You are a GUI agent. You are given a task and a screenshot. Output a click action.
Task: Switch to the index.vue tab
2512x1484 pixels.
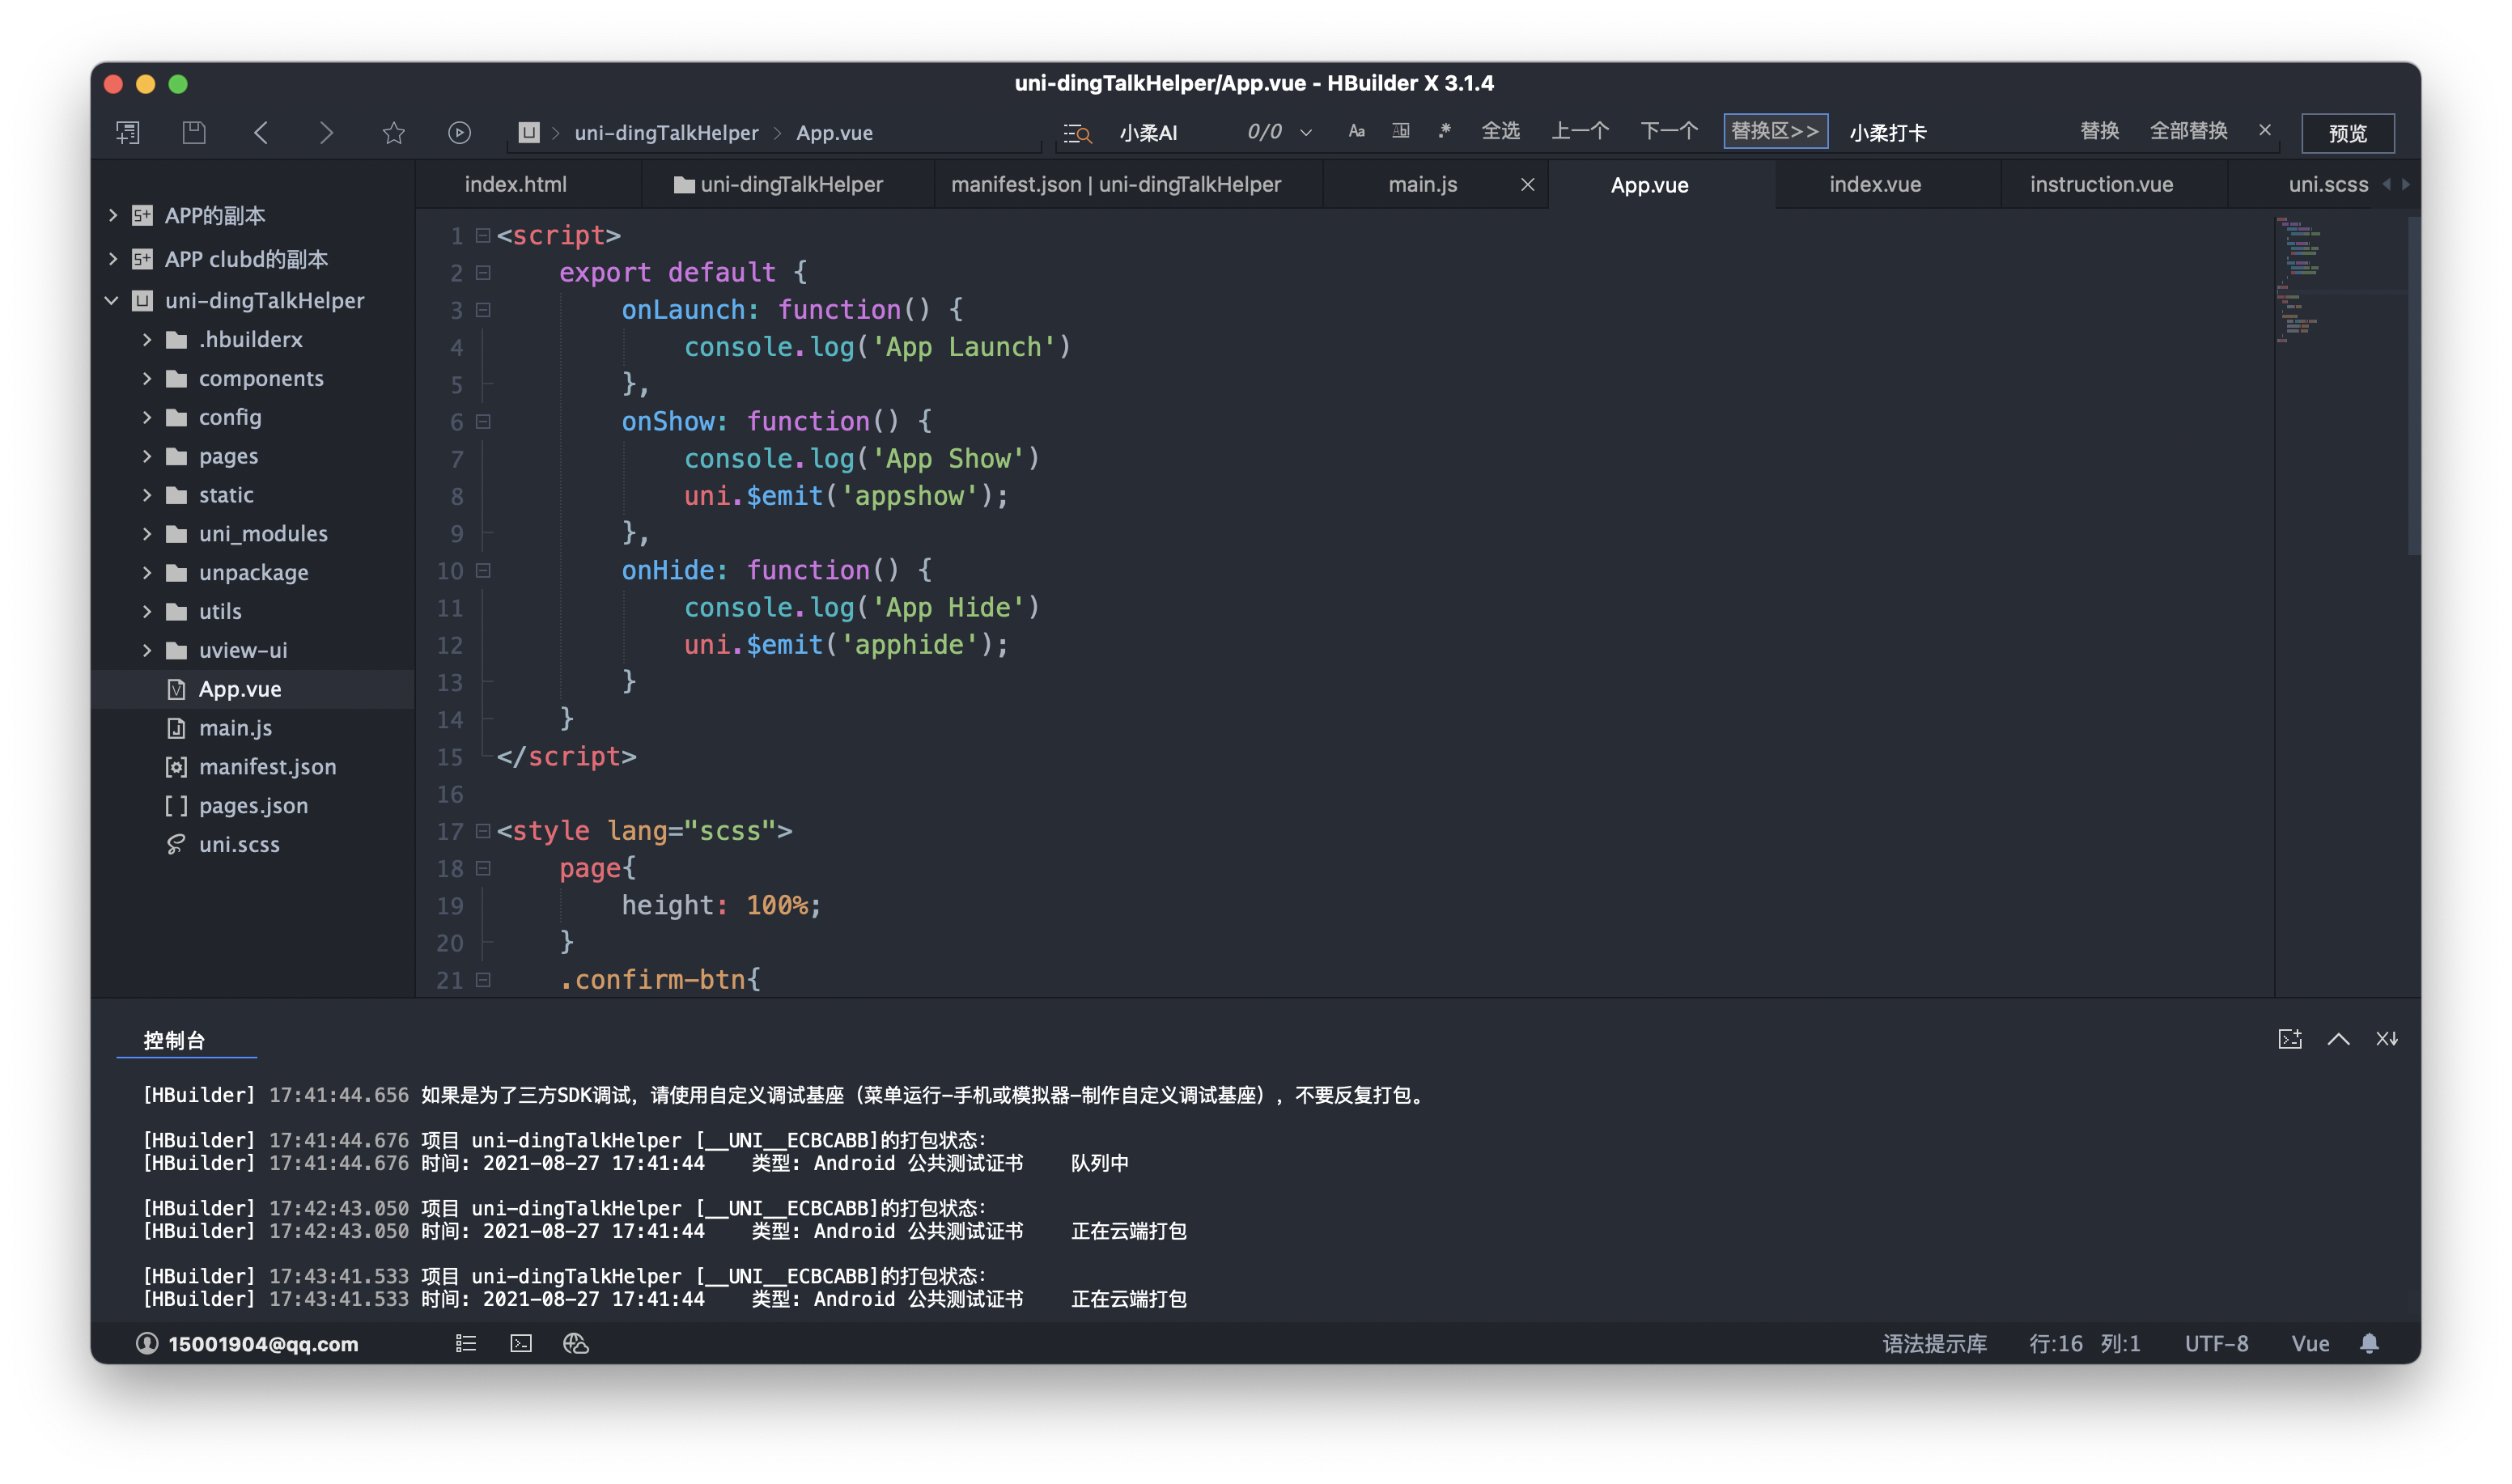click(1874, 184)
